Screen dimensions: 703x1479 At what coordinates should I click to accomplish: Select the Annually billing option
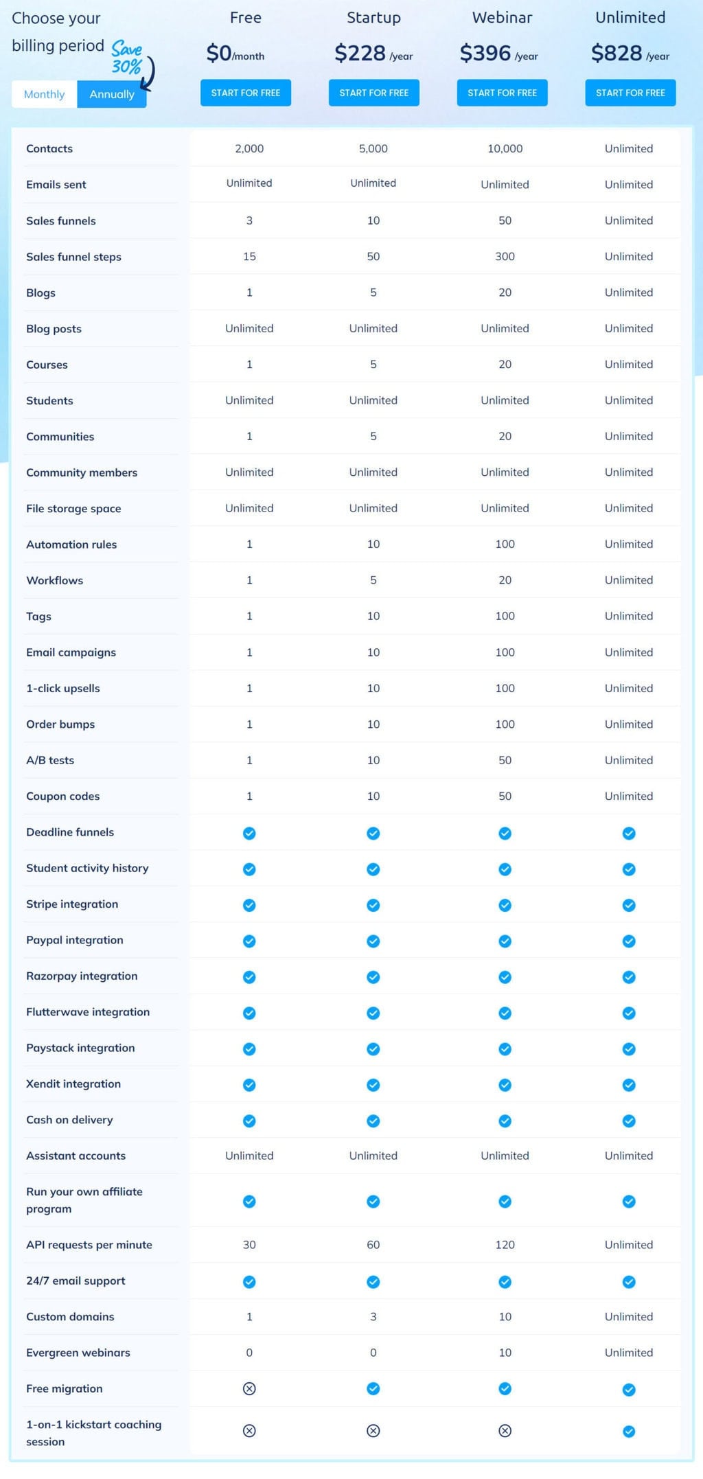tap(112, 94)
